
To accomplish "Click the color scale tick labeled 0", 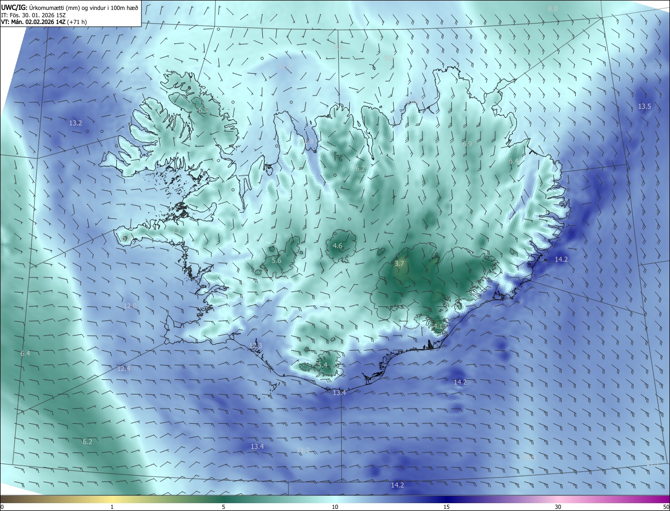I will (2, 507).
